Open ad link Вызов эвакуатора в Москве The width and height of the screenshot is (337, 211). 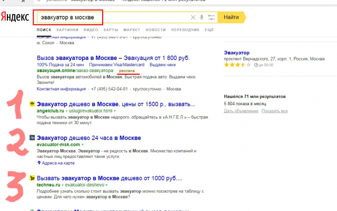coord(113,58)
